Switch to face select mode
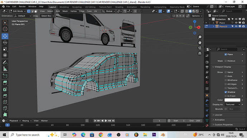 point(36,11)
